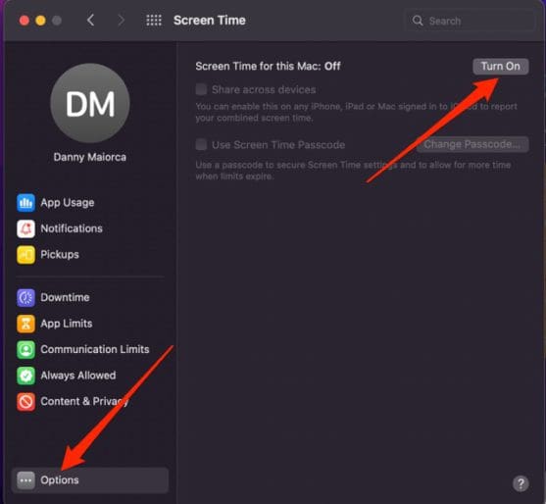This screenshot has width=546, height=504.
Task: Click the Options ellipsis icon
Action: click(x=25, y=480)
